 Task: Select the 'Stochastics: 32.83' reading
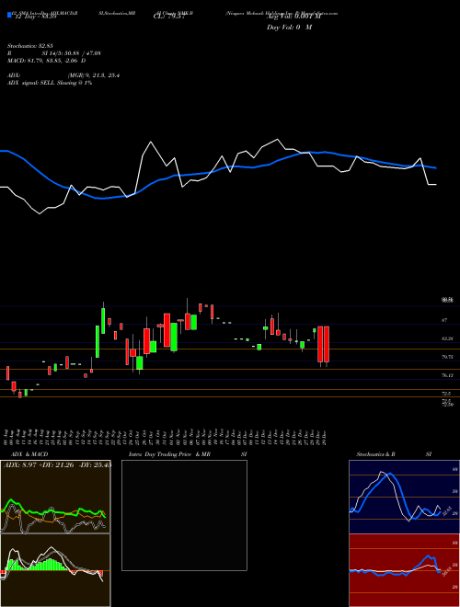tap(29, 46)
